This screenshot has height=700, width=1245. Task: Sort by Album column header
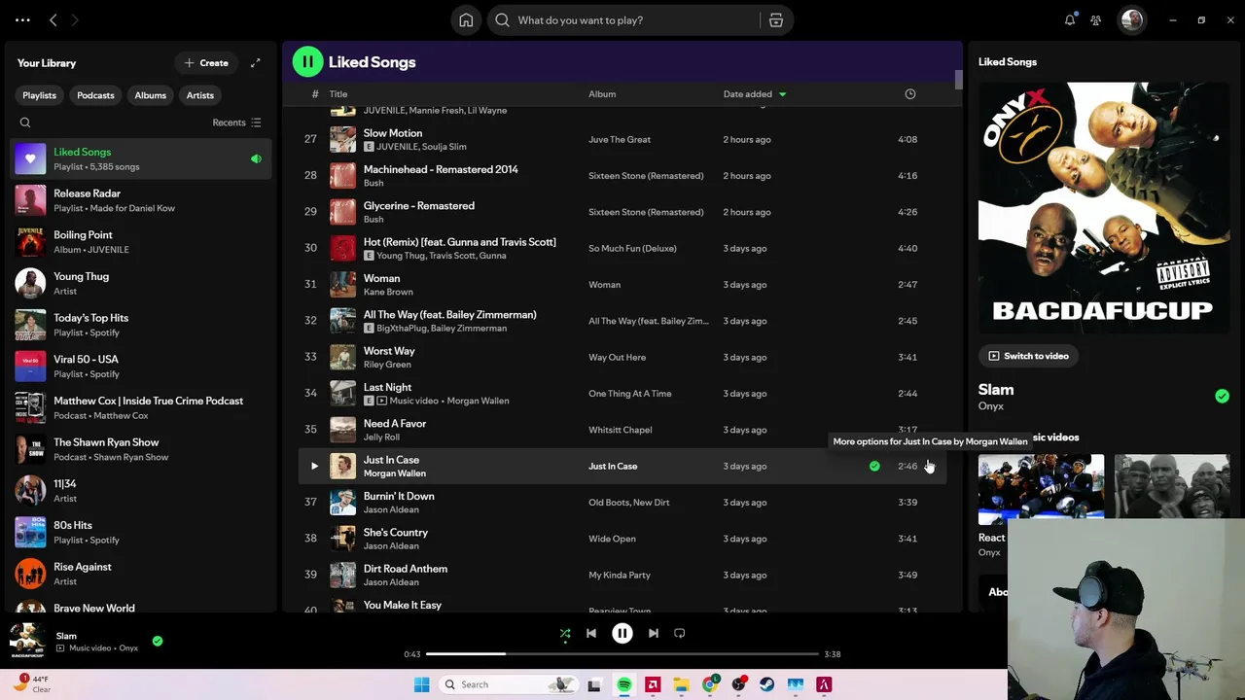[x=602, y=94]
